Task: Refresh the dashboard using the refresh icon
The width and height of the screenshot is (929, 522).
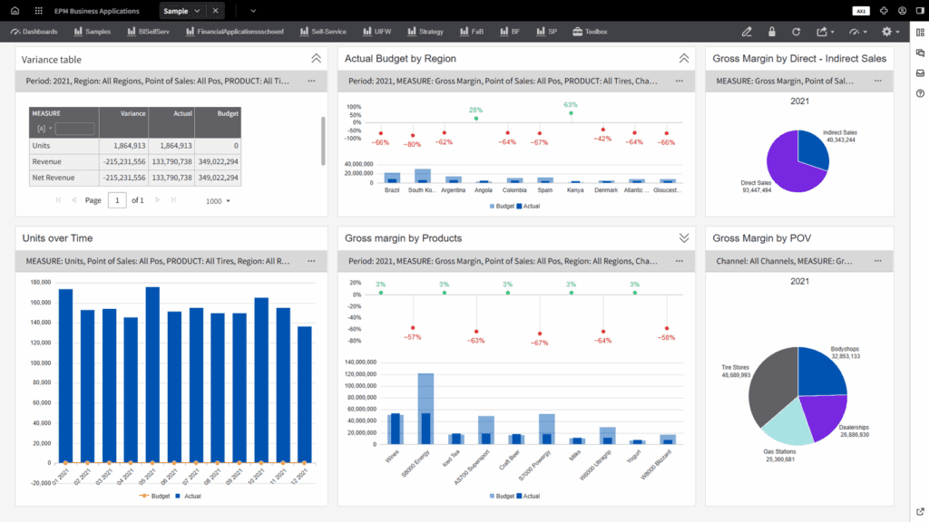Action: 797,31
